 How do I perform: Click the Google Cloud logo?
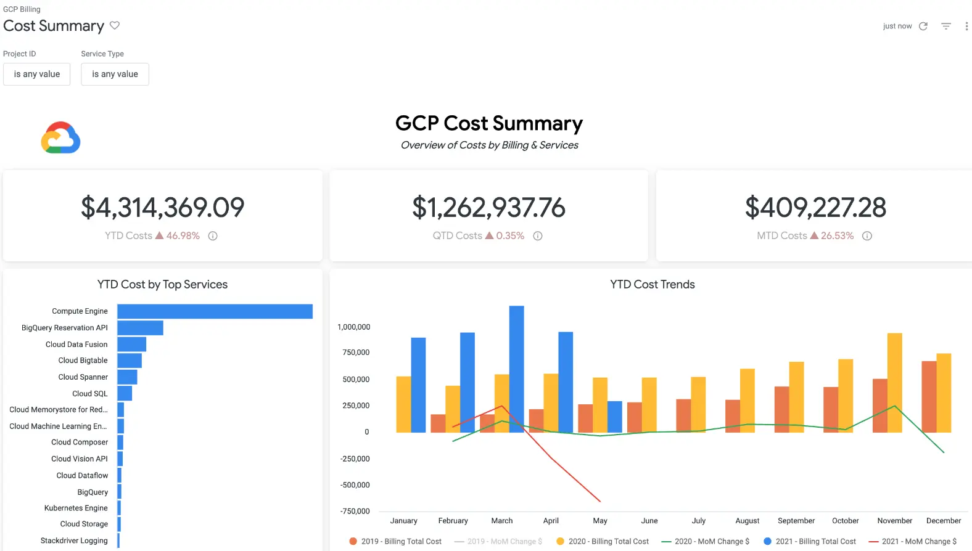60,137
